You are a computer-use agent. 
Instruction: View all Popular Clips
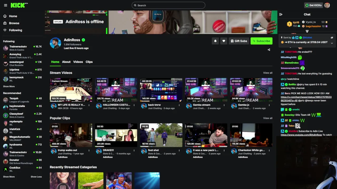[268, 118]
